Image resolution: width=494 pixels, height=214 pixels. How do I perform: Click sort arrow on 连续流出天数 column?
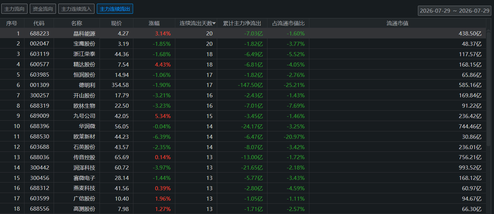[214, 23]
